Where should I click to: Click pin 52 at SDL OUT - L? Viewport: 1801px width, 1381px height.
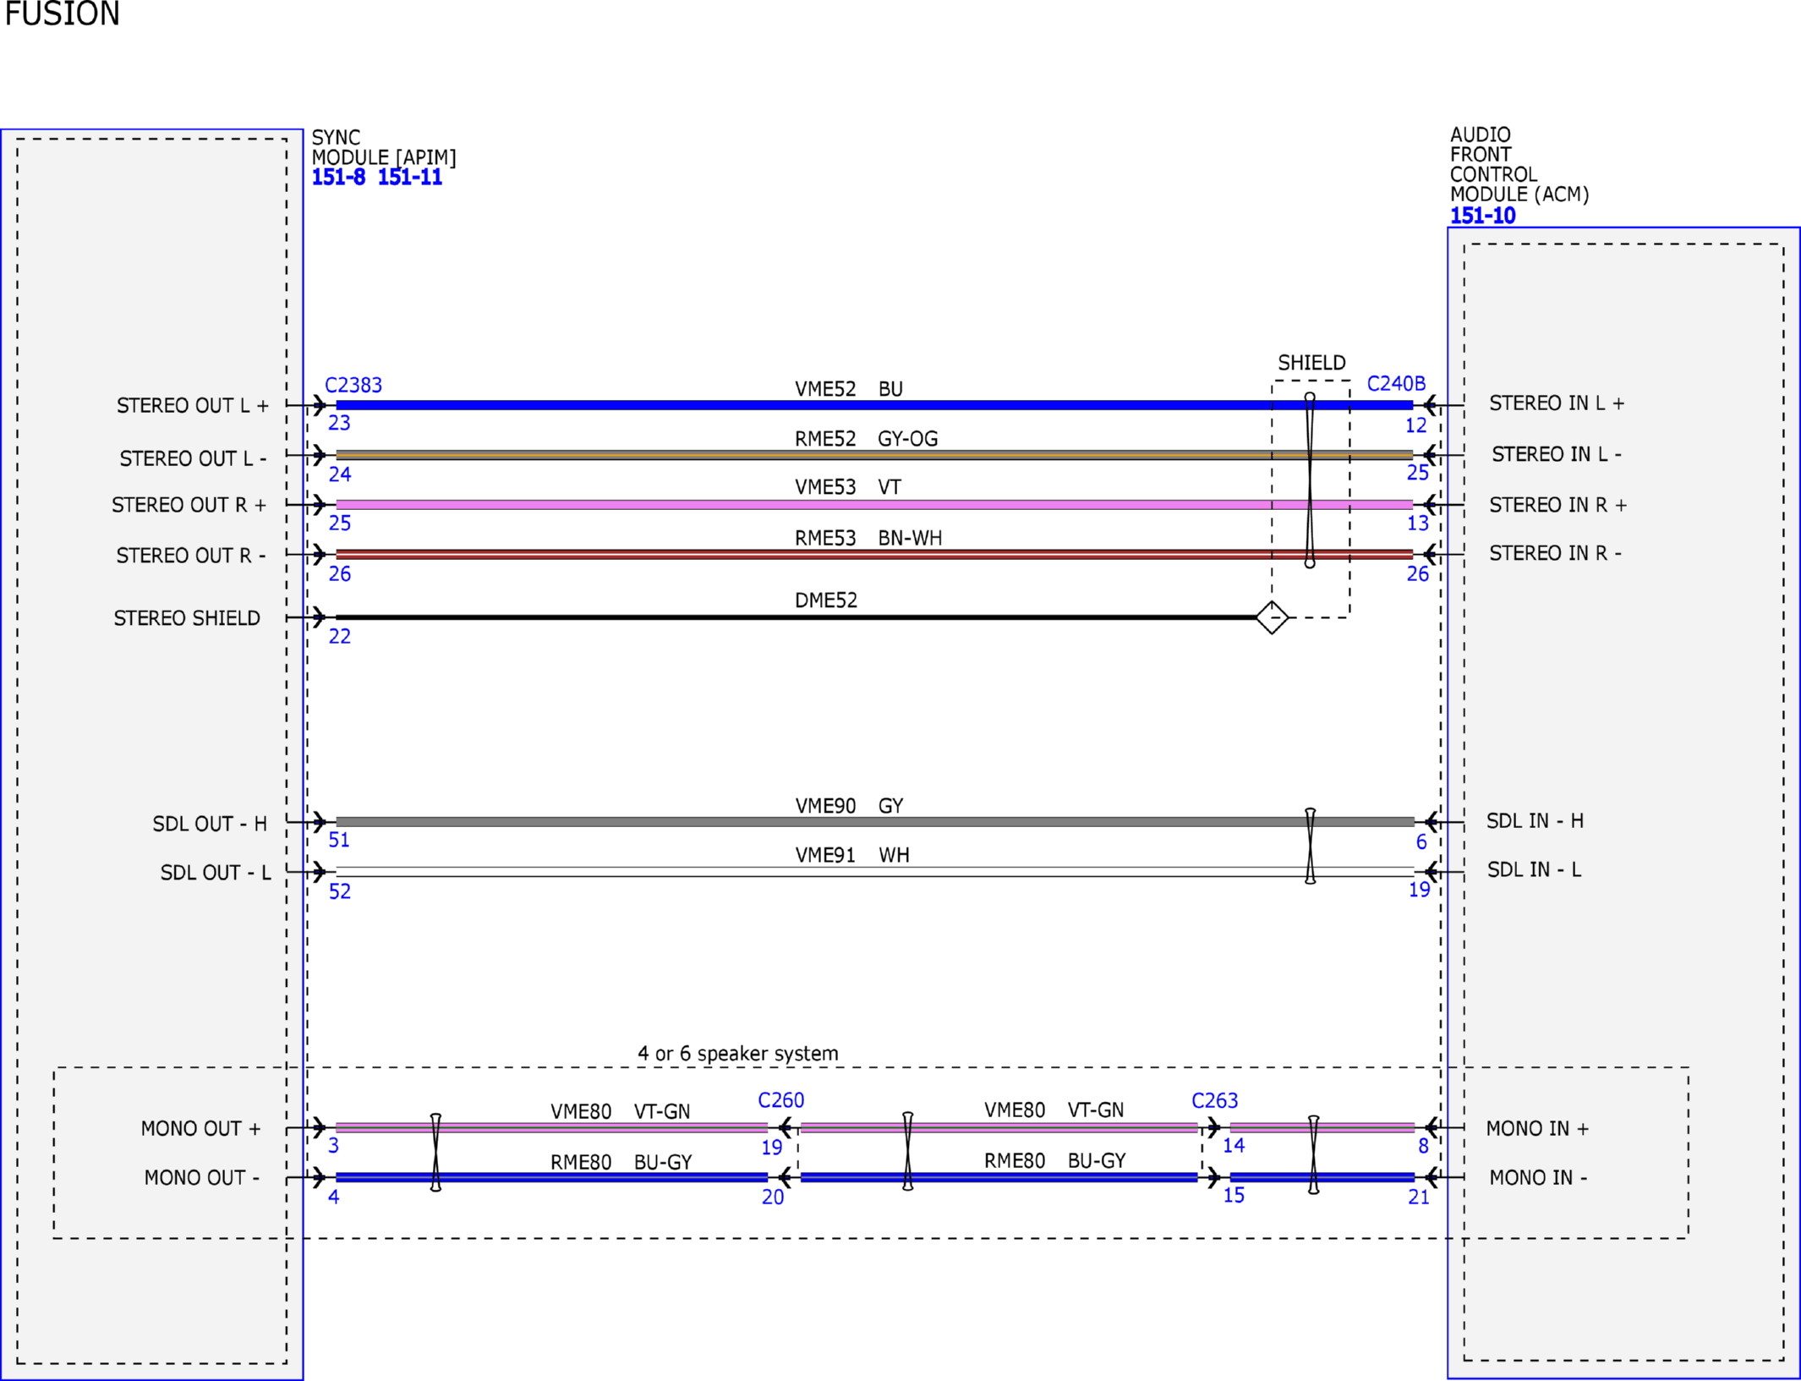pos(340,891)
